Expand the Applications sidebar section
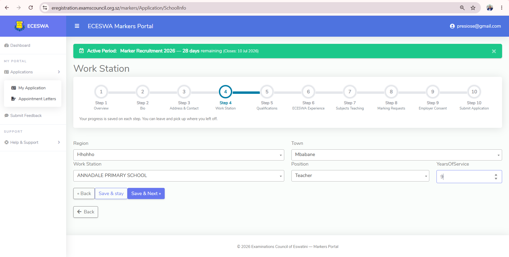 (x=32, y=72)
